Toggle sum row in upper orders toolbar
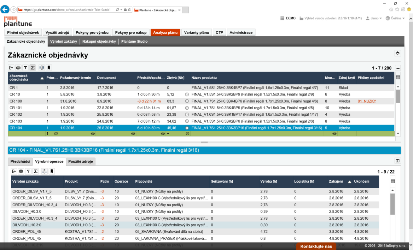 [33, 68]
